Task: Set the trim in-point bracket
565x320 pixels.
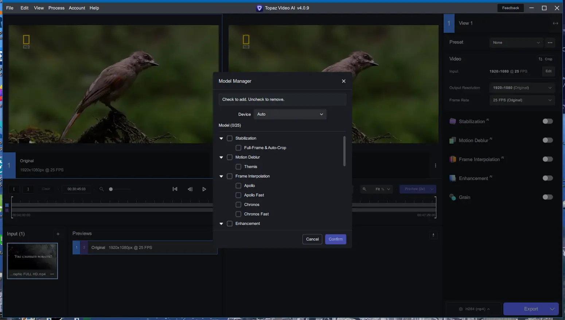Action: (x=14, y=189)
